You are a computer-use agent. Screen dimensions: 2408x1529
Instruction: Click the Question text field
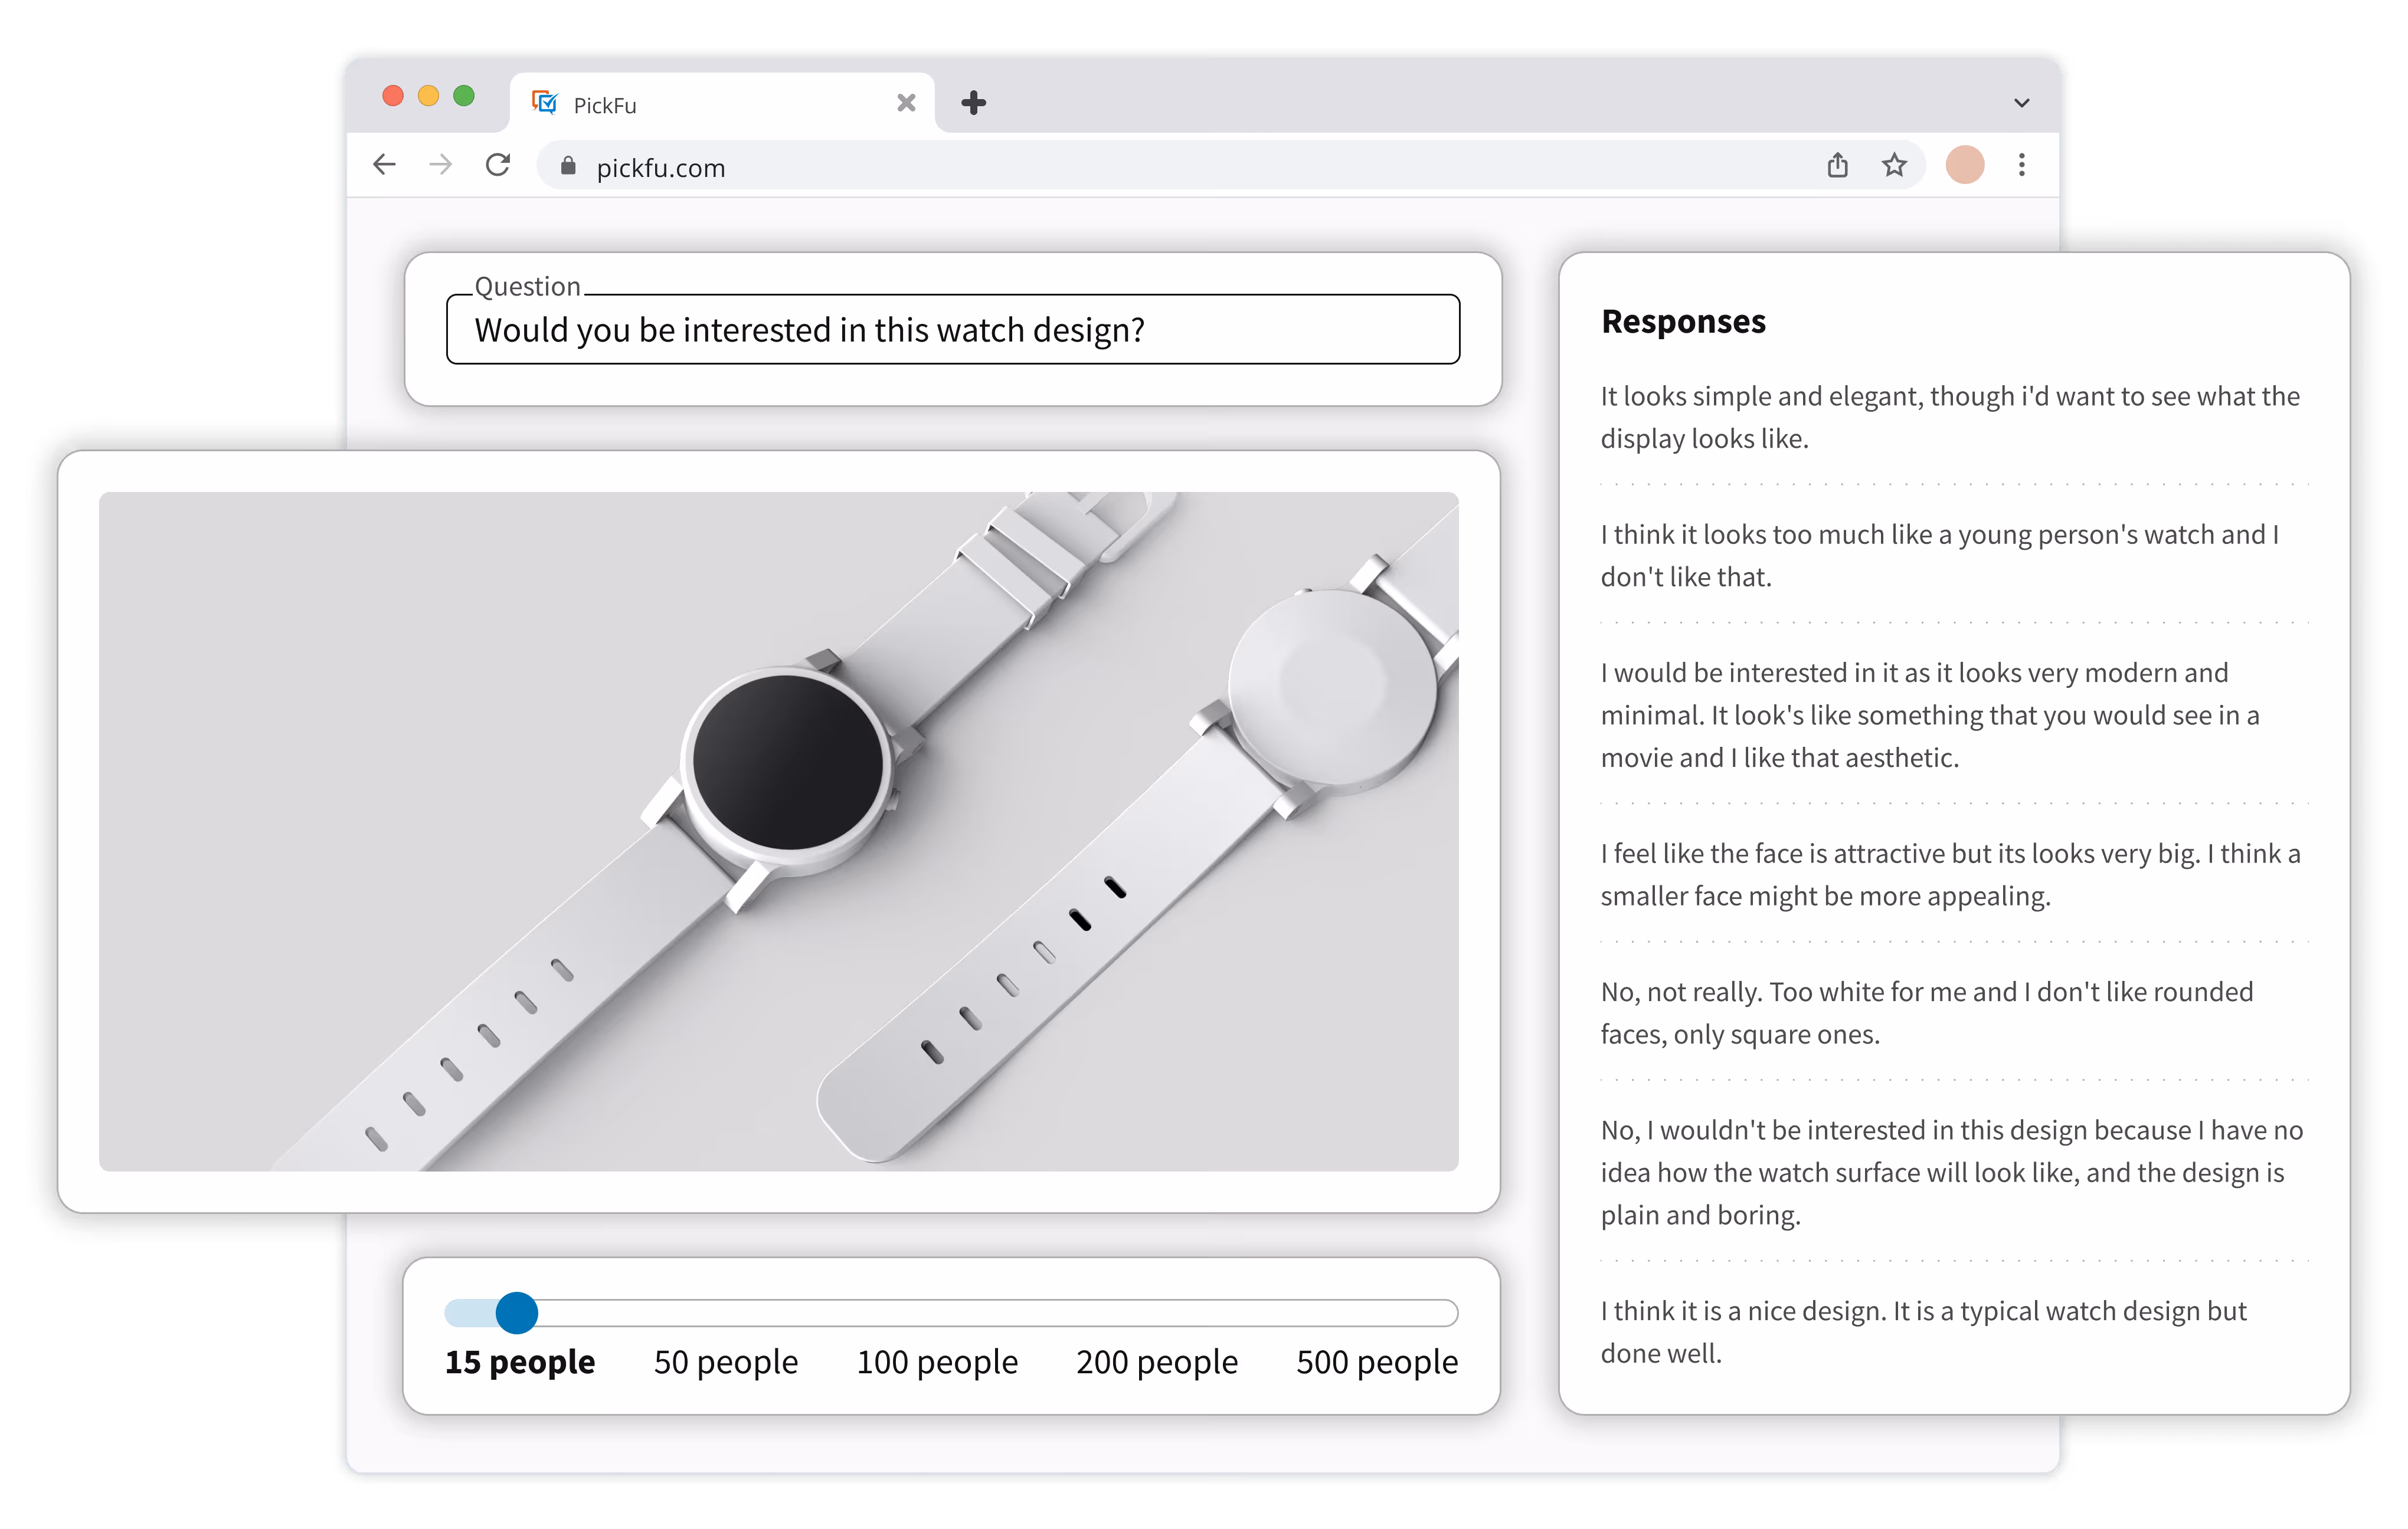pos(952,330)
